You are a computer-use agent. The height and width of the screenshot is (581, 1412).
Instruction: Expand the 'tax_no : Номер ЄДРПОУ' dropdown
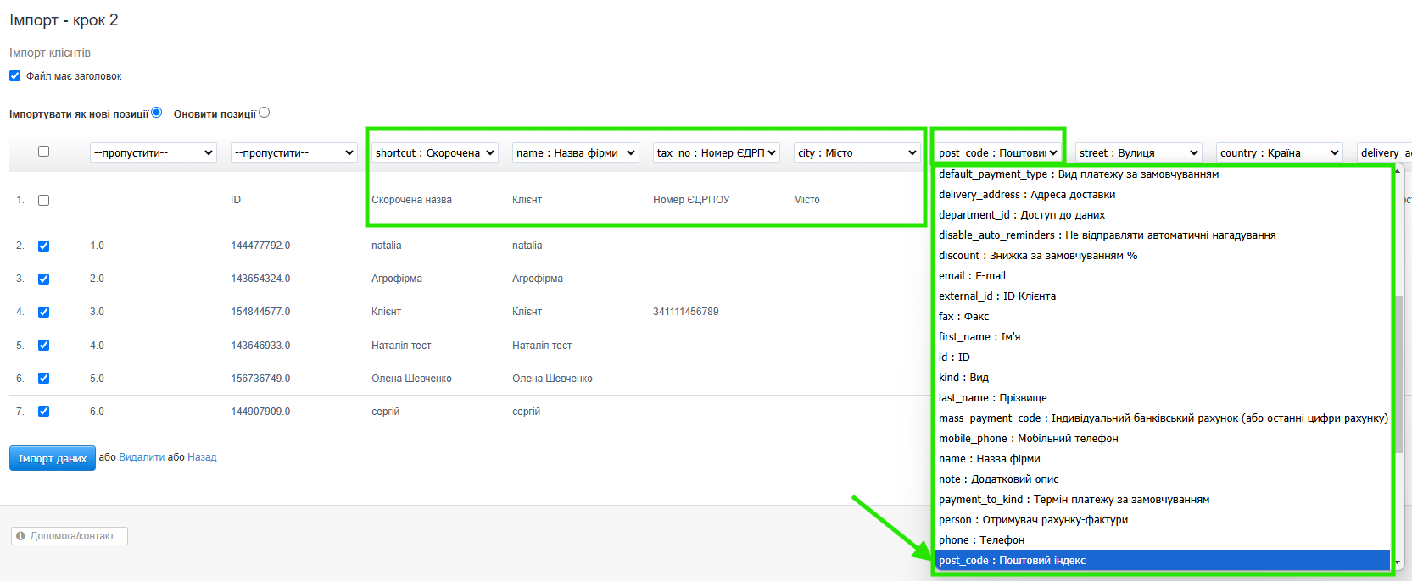716,152
